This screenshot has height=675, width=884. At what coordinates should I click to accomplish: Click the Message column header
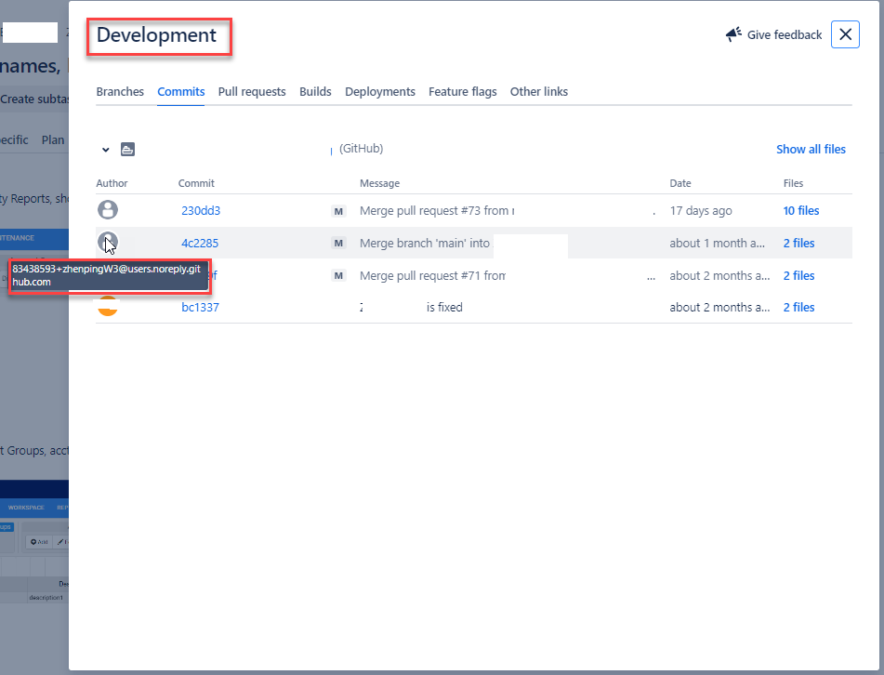379,183
